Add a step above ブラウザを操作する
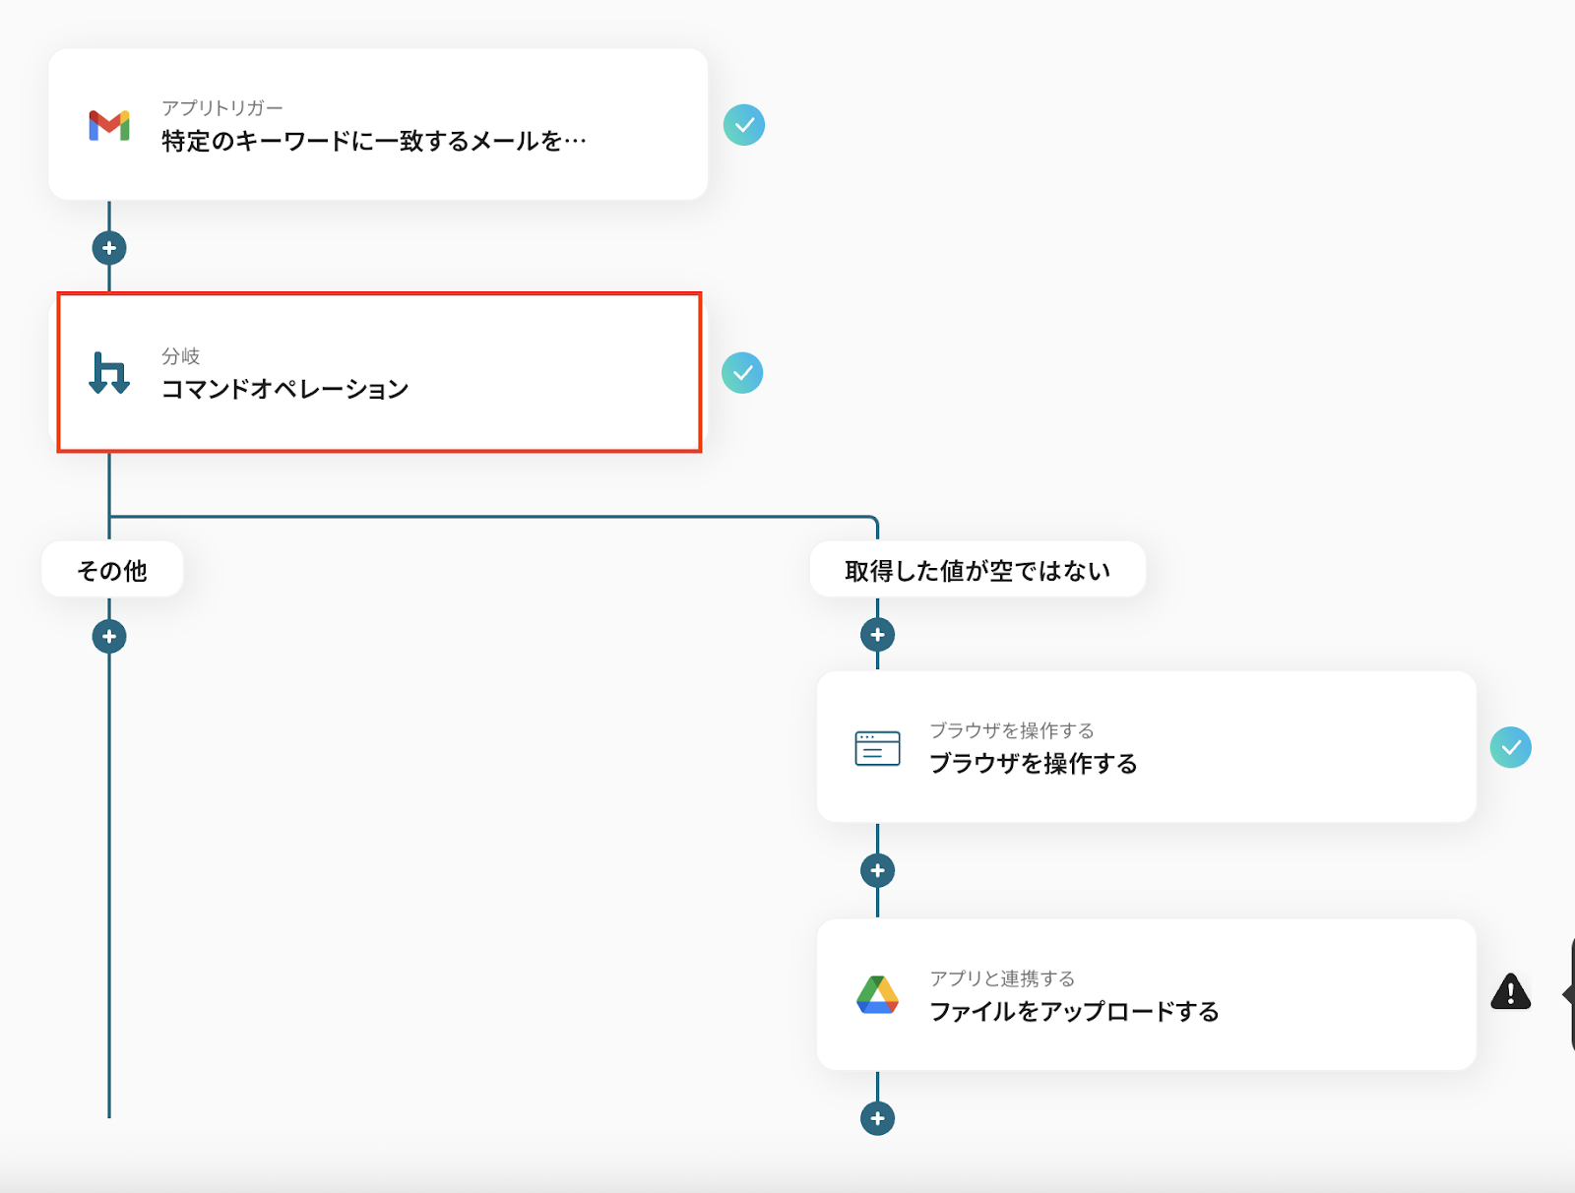 coord(877,635)
